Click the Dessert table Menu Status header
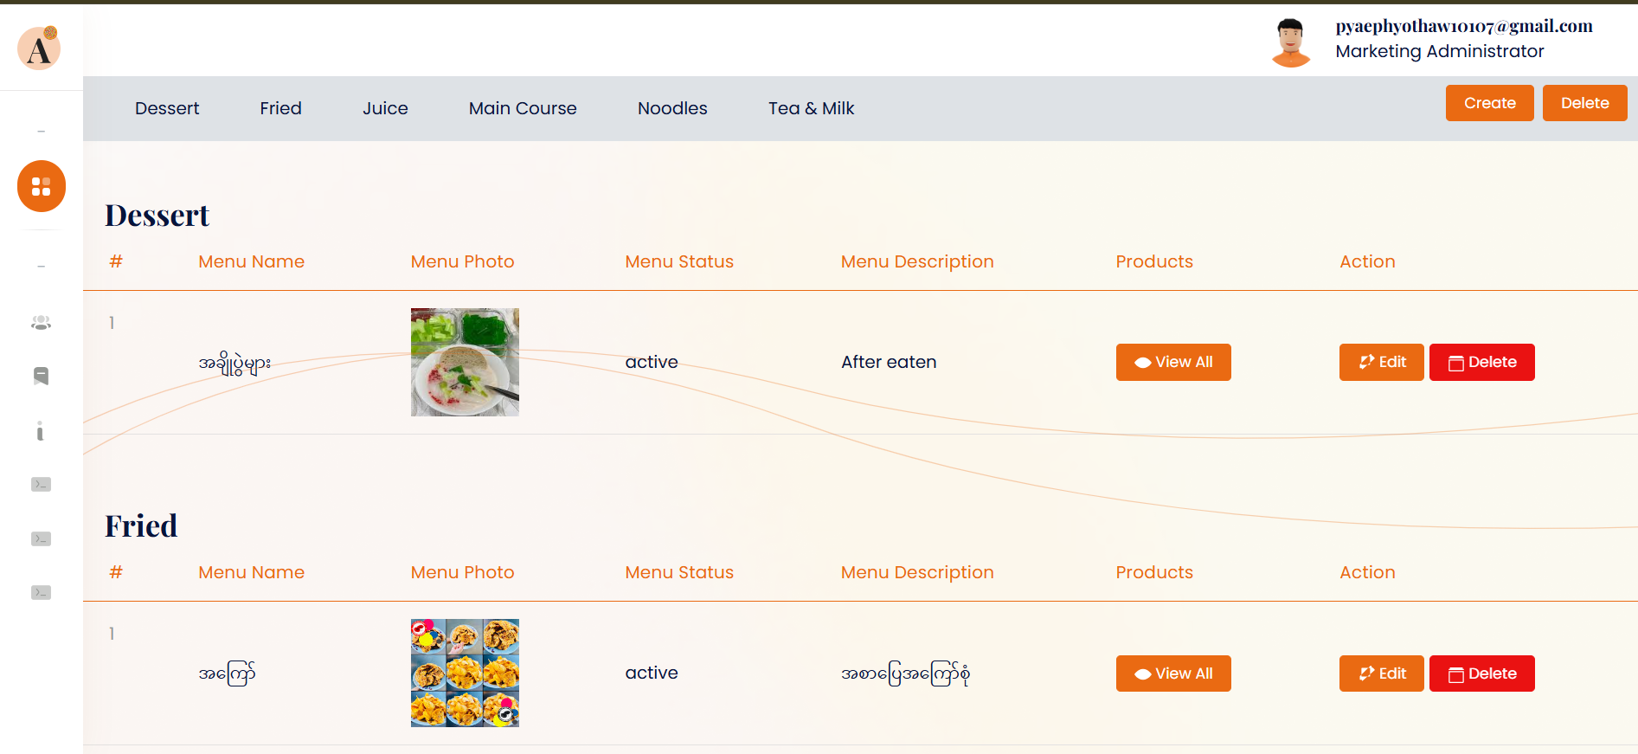1638x754 pixels. (679, 261)
